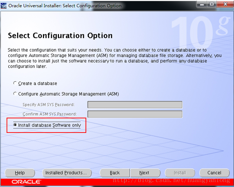Click the Confirm ASM SYS Password label
The width and height of the screenshot is (234, 187).
(50, 114)
